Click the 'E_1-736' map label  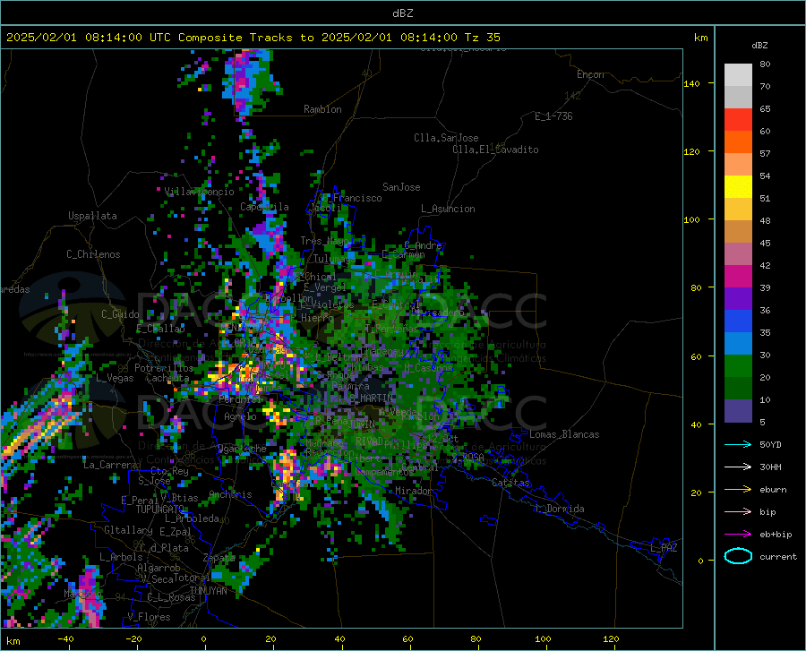553,116
